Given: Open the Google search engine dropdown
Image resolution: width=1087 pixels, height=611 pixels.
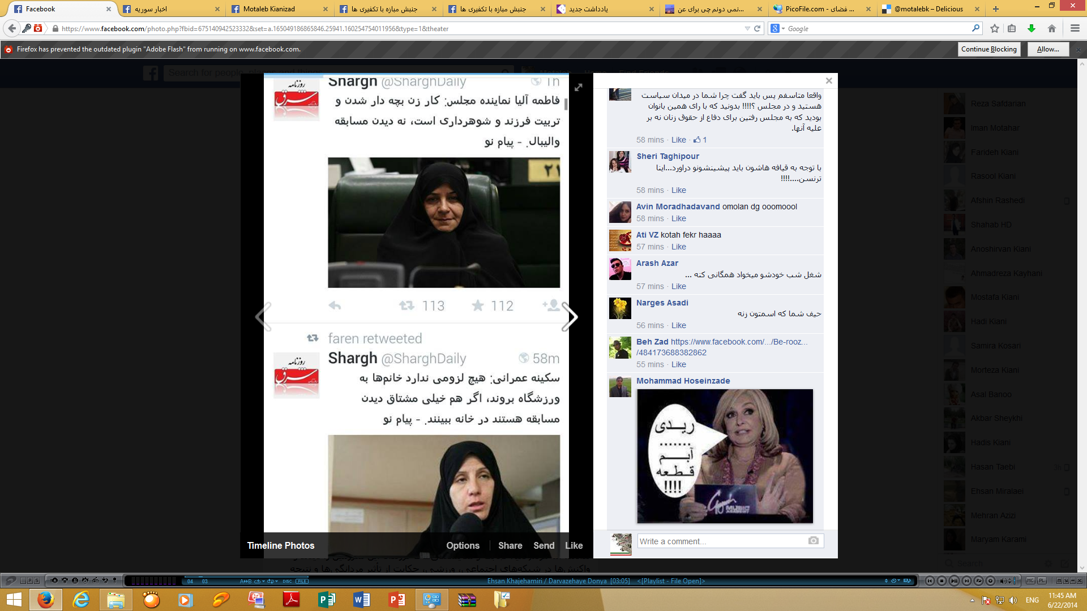Looking at the screenshot, I should point(777,28).
